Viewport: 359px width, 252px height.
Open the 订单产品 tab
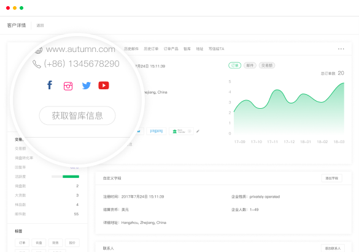[171, 49]
